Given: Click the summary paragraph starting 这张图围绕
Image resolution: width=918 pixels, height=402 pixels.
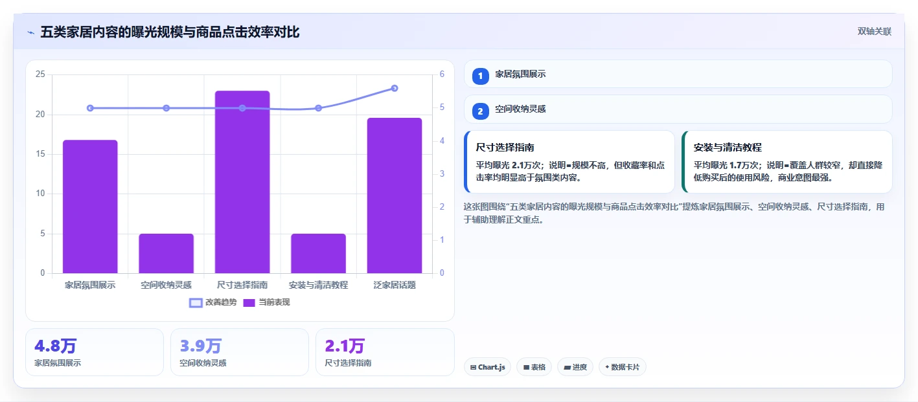Looking at the screenshot, I should pyautogui.click(x=674, y=213).
